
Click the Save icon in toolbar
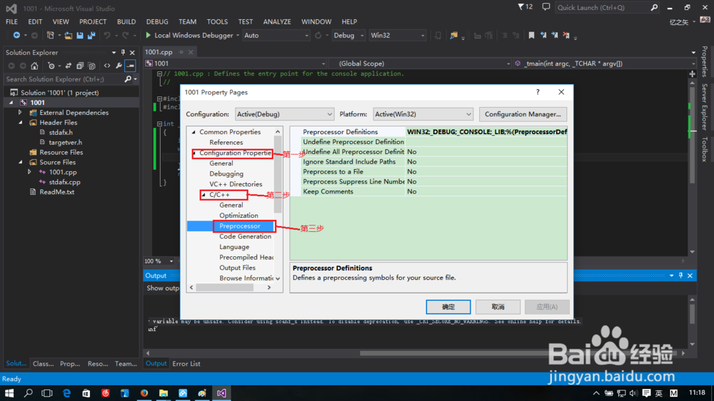pos(80,35)
